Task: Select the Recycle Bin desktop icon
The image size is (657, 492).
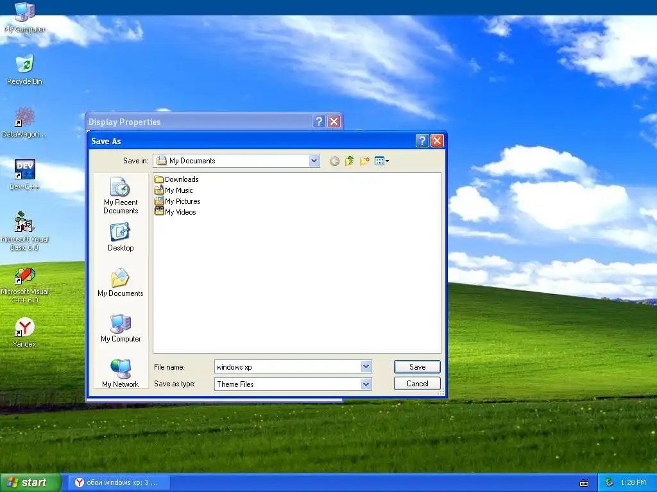Action: tap(25, 70)
